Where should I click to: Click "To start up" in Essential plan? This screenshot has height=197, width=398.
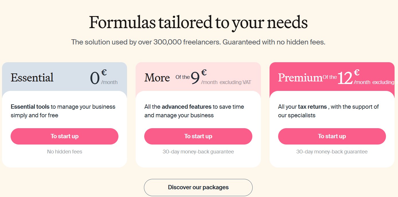[x=65, y=136]
